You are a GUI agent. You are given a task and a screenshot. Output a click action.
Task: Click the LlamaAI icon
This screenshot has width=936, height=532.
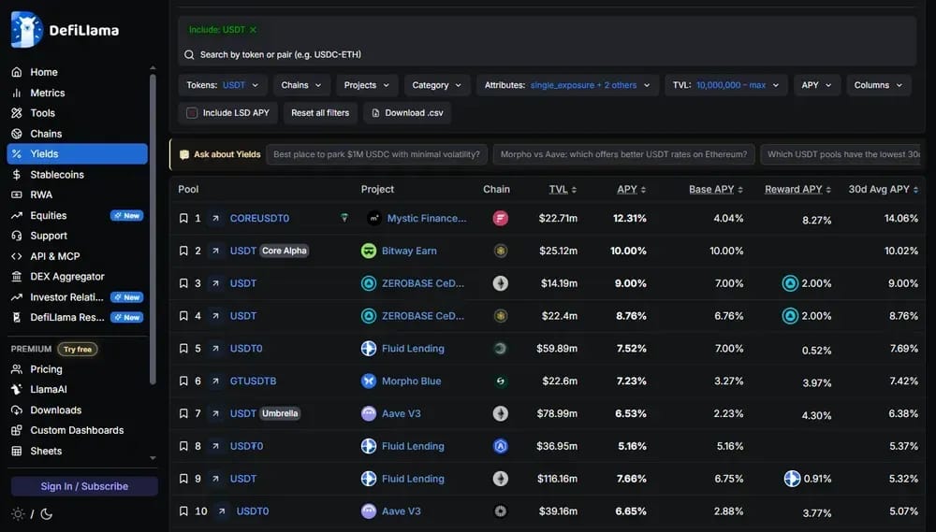pos(17,390)
